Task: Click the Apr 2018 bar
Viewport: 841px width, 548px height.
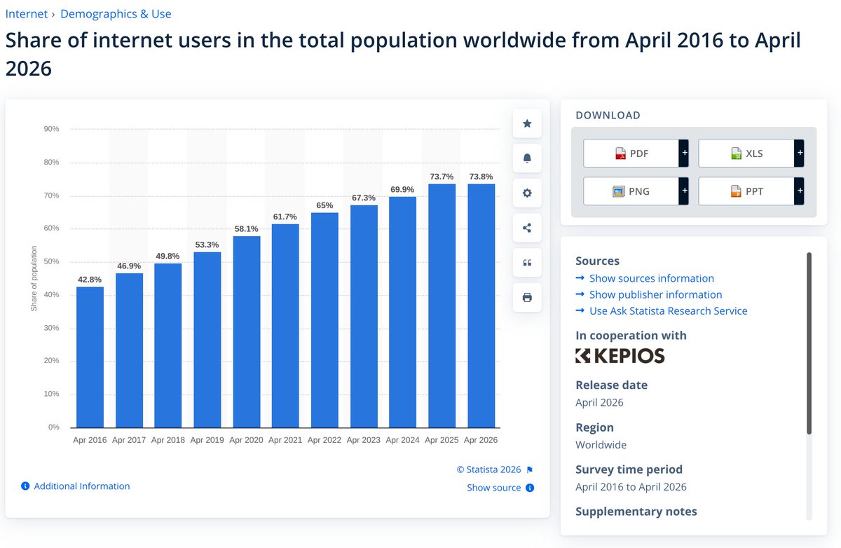Action: coord(168,345)
